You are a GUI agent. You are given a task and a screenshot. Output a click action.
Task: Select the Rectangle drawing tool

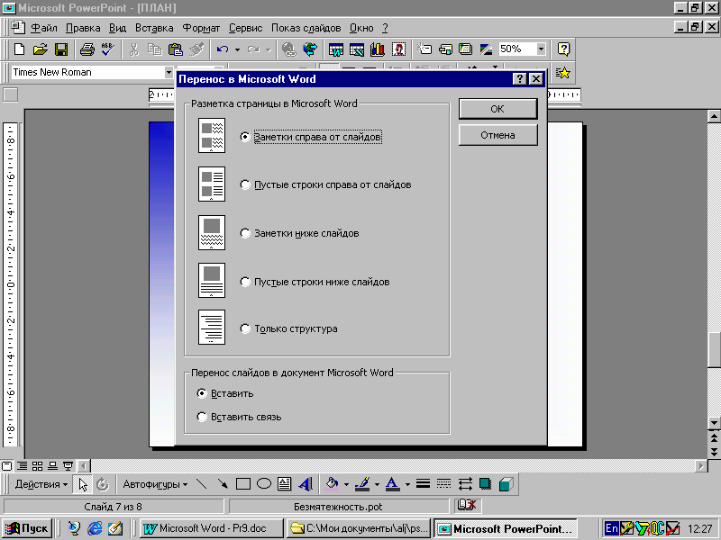(242, 484)
